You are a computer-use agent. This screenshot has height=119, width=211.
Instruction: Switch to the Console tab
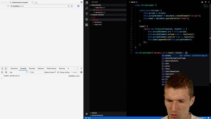[x=23, y=68]
